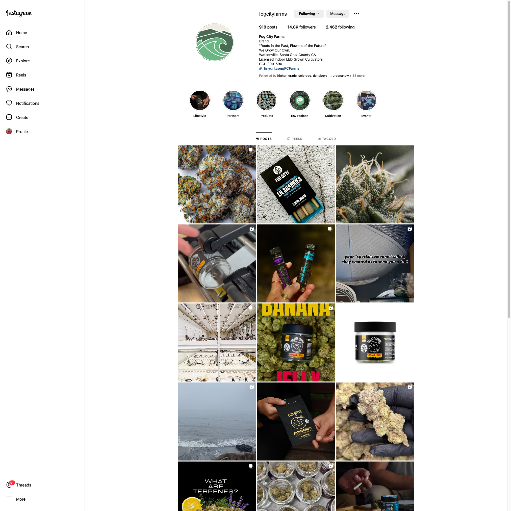View the 14.8K followers list
The height and width of the screenshot is (511, 511).
(301, 27)
